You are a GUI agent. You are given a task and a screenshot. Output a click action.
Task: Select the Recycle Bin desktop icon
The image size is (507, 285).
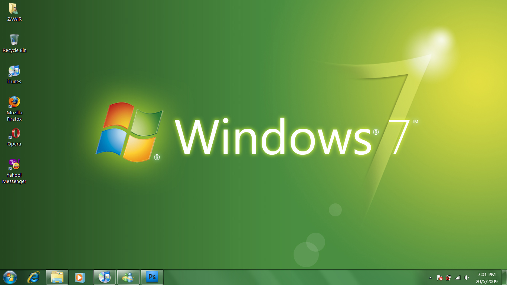click(14, 43)
